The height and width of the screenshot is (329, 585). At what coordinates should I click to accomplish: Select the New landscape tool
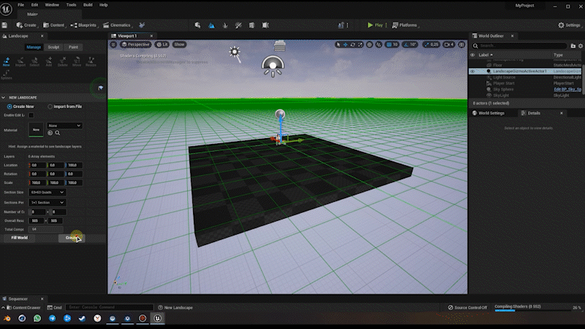7,61
